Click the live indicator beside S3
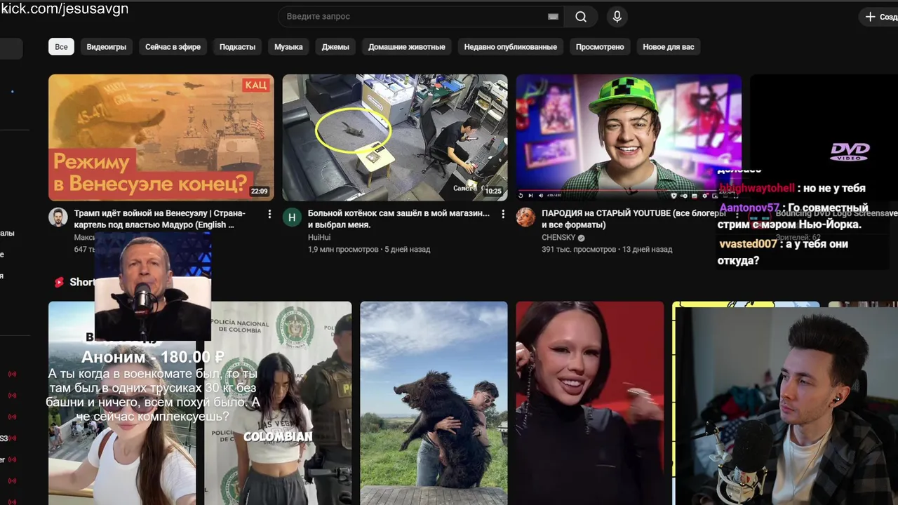This screenshot has width=898, height=505. tap(12, 438)
